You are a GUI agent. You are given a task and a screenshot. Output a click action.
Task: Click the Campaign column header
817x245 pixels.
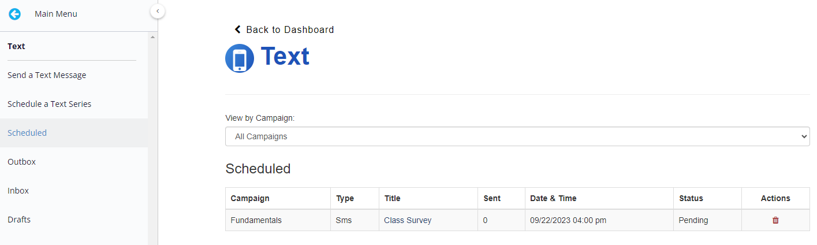[x=250, y=198]
